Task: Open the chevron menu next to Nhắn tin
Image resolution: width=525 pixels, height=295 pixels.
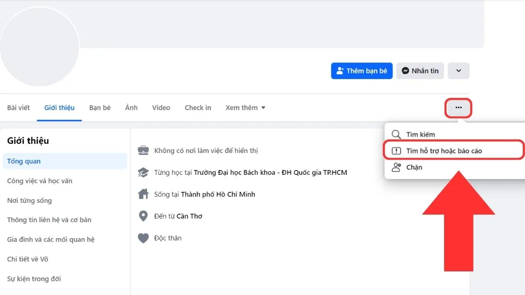Action: pyautogui.click(x=458, y=70)
